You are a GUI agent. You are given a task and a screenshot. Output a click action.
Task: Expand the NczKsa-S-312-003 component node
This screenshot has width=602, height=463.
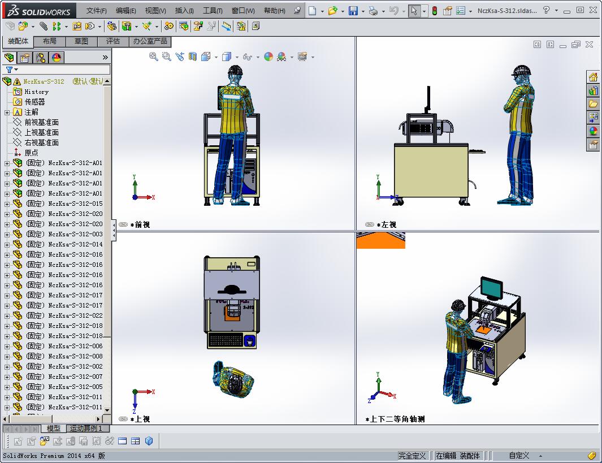click(7, 235)
